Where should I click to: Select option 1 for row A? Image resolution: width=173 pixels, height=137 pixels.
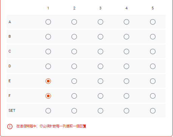(x=48, y=22)
